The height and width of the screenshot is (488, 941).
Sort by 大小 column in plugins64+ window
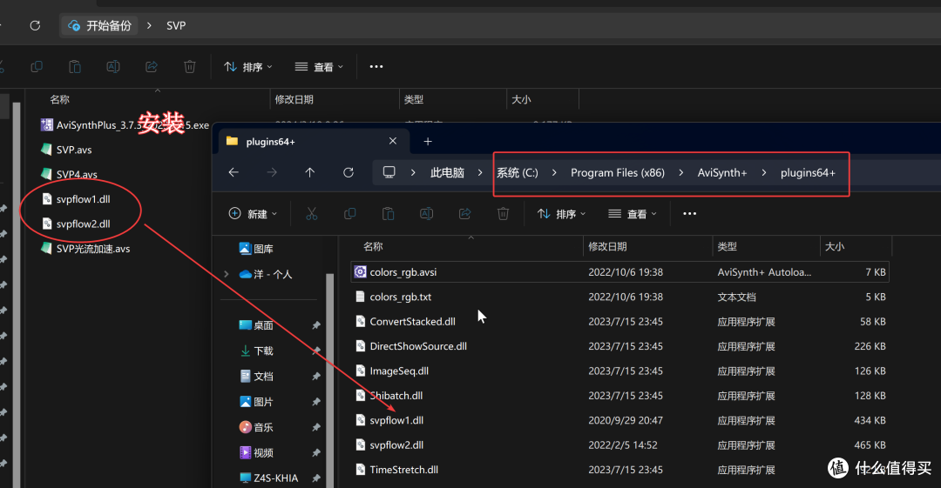(834, 246)
